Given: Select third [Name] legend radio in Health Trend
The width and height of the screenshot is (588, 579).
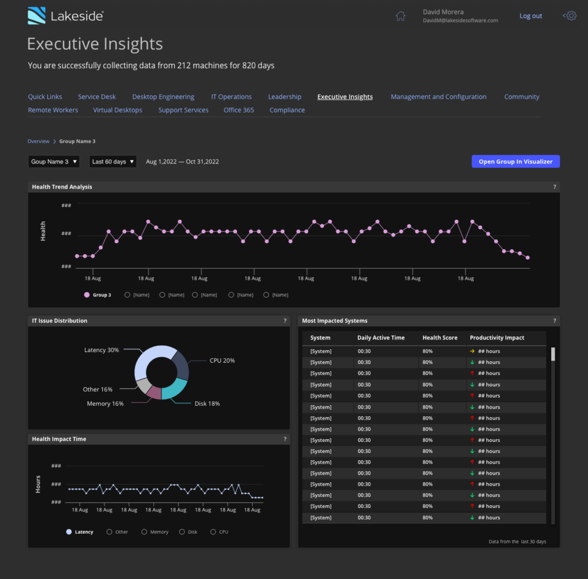Looking at the screenshot, I should 195,295.
